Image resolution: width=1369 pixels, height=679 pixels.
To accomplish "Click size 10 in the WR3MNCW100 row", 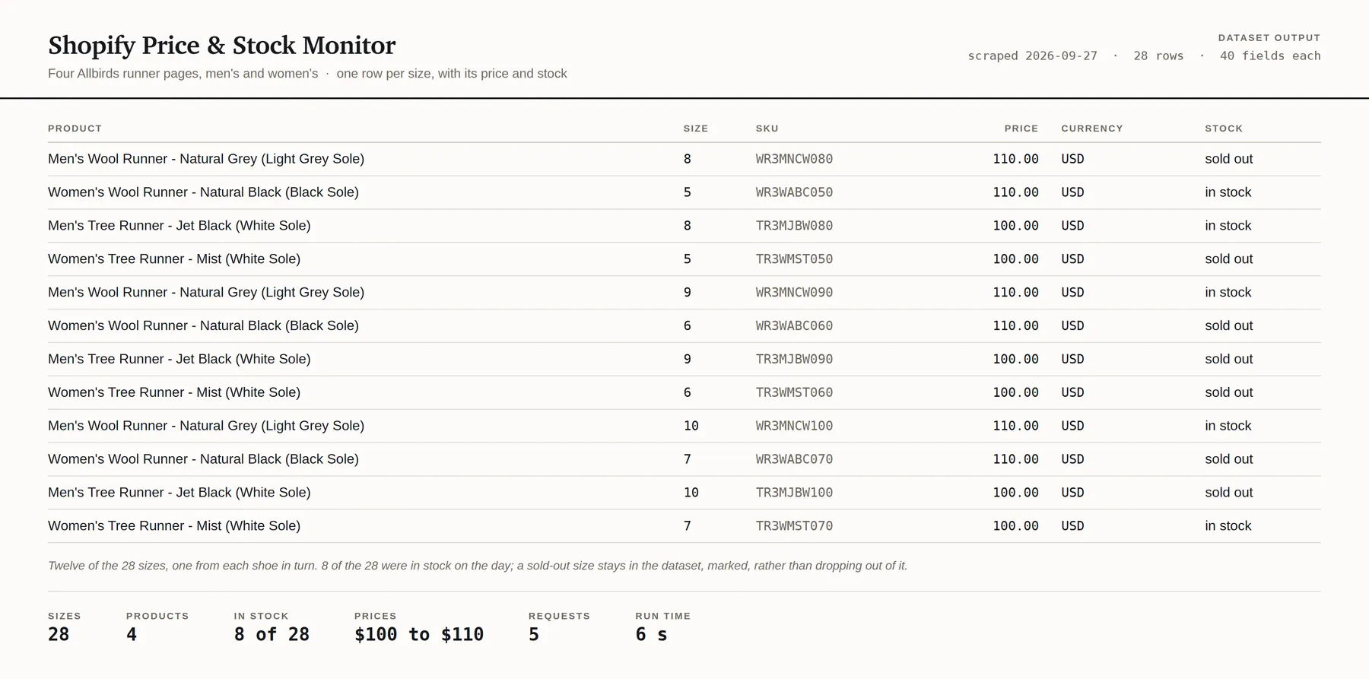I will pos(691,426).
